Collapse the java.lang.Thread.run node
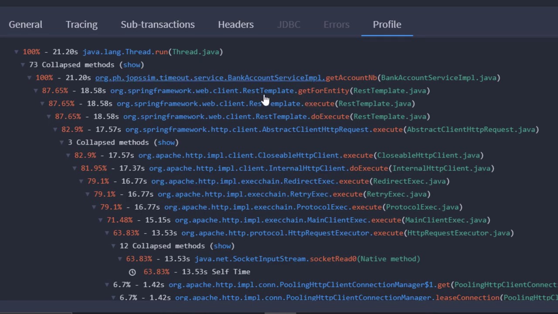This screenshot has height=314, width=558. 16,52
